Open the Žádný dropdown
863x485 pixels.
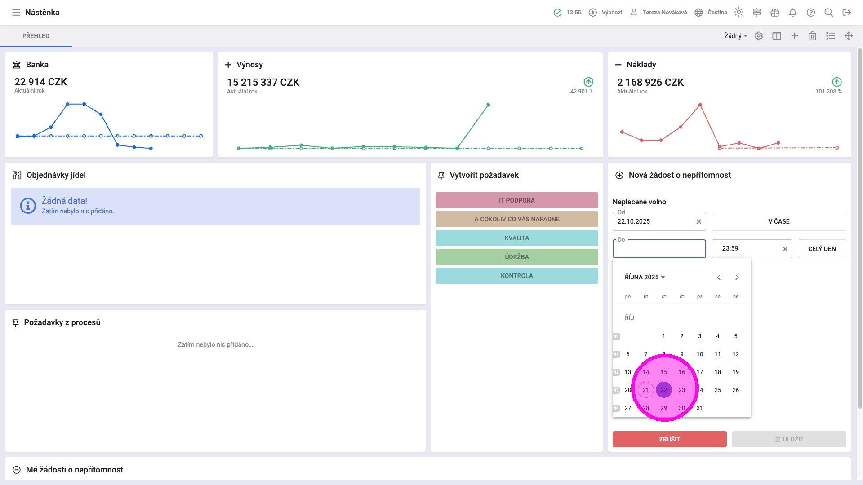pyautogui.click(x=735, y=36)
